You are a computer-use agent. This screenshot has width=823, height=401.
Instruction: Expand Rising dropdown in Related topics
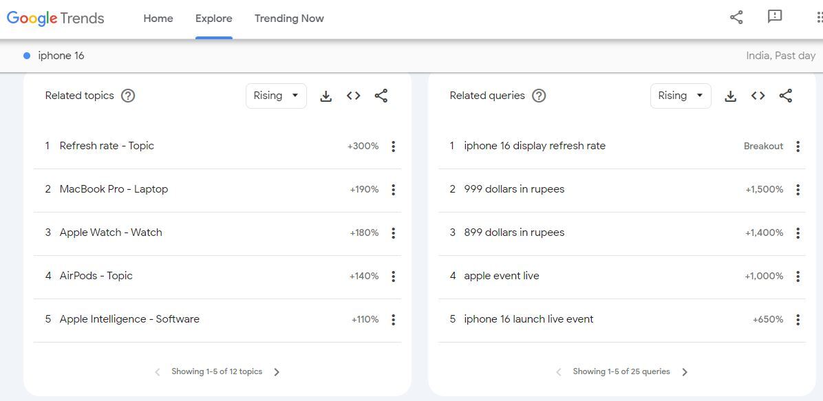point(276,96)
